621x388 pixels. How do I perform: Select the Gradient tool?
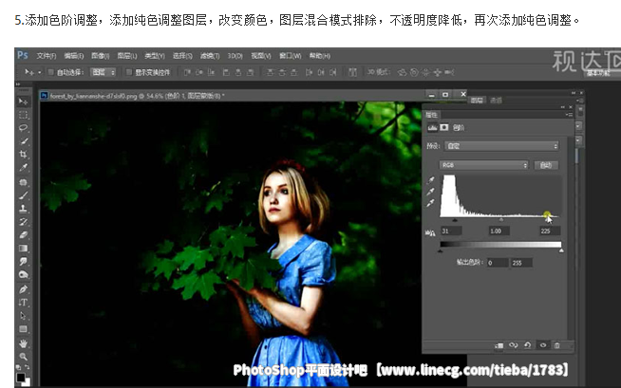click(24, 249)
